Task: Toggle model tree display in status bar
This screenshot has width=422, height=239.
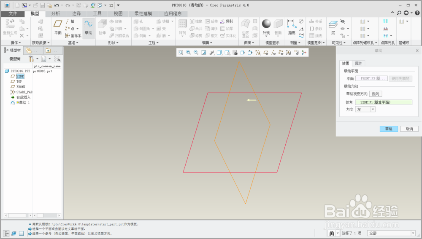Action: coord(6,234)
